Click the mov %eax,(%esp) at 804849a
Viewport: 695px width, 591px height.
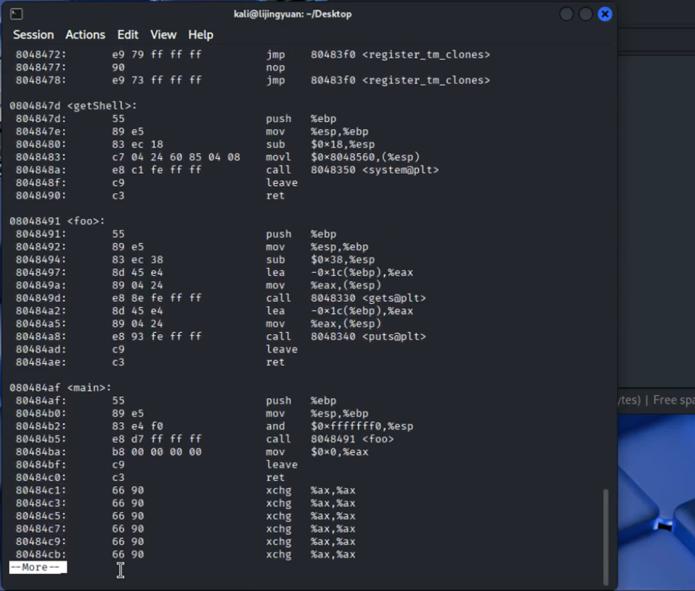(x=324, y=285)
